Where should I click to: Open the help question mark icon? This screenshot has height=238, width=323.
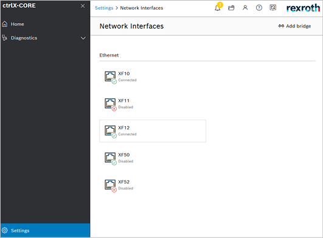[259, 8]
